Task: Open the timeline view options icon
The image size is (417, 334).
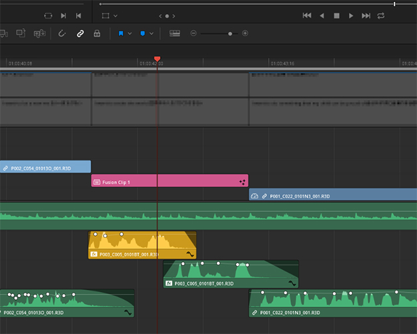Action: [x=174, y=33]
